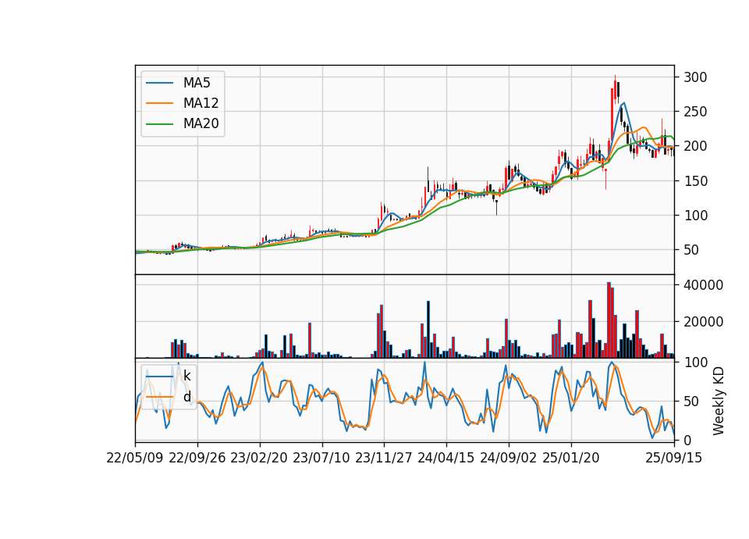749x539 pixels.
Task: Click the 22/09/26 date tick label
Action: [x=197, y=459]
